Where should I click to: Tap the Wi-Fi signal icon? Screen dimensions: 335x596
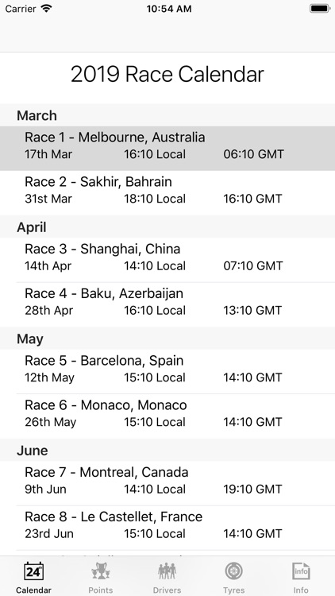point(46,9)
